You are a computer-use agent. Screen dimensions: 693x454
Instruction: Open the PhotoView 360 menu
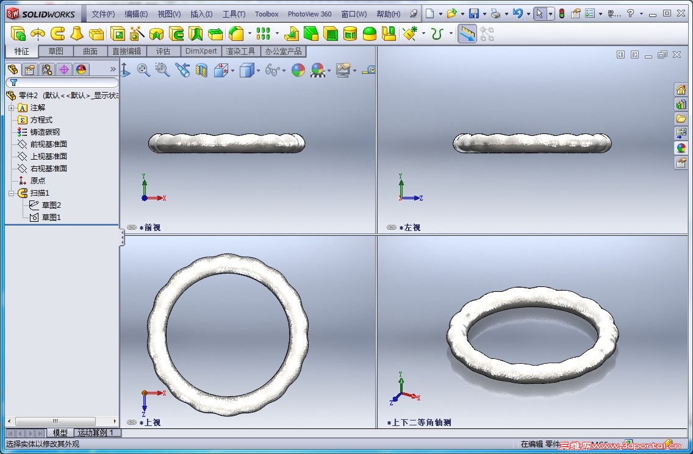[309, 14]
